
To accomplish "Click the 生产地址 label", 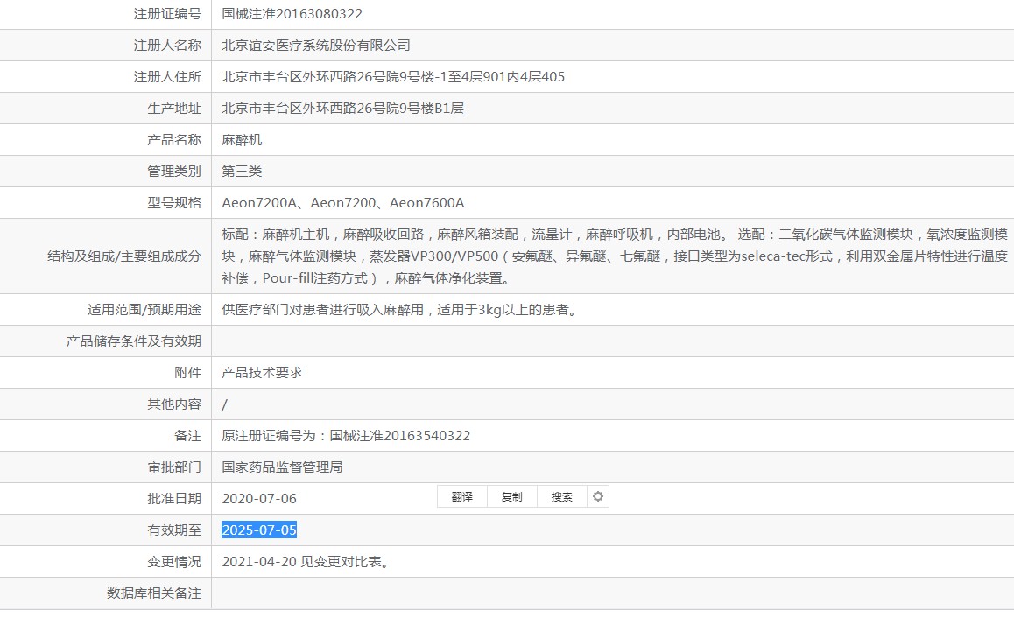I will coord(174,108).
